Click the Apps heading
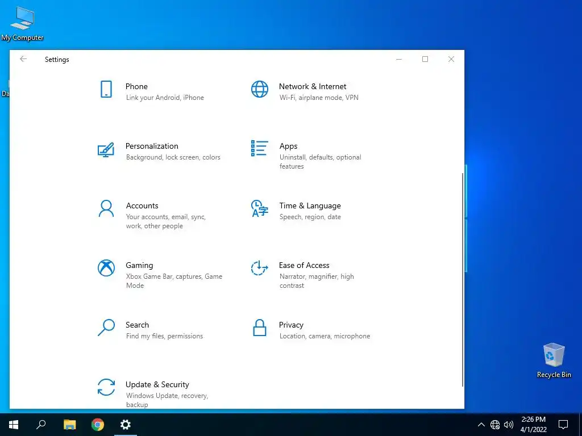The width and height of the screenshot is (582, 436). [x=288, y=146]
